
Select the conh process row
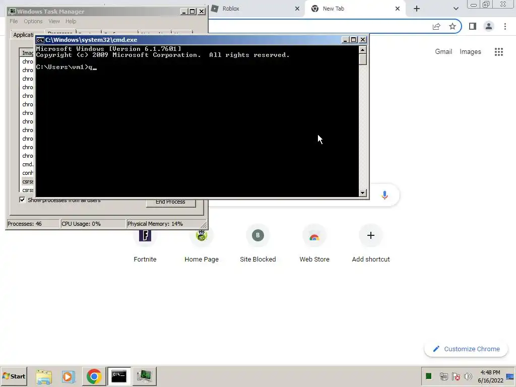[x=27, y=173]
